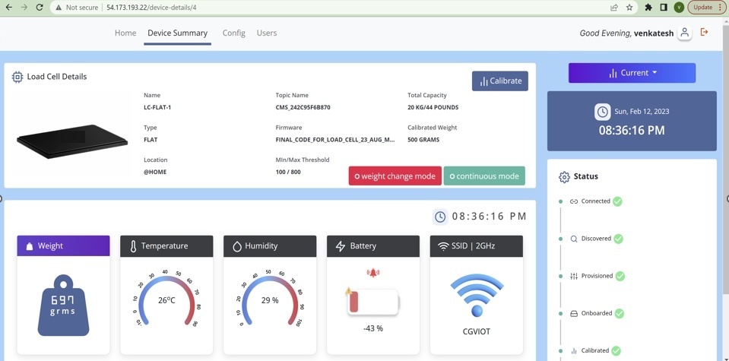Go to the Users tab
The width and height of the screenshot is (729, 361).
point(267,33)
